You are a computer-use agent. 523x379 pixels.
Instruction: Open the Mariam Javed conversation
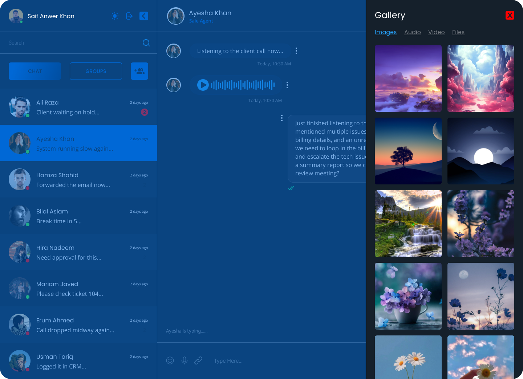pos(78,288)
